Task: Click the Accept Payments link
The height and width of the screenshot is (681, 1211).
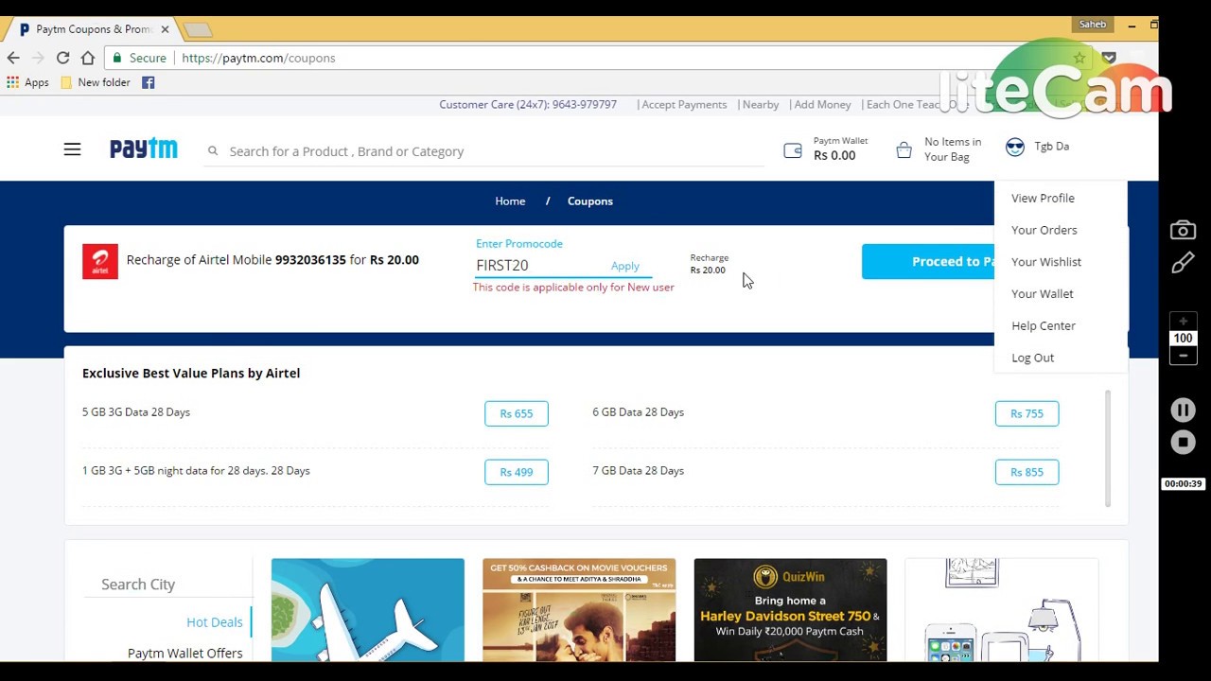Action: tap(684, 104)
